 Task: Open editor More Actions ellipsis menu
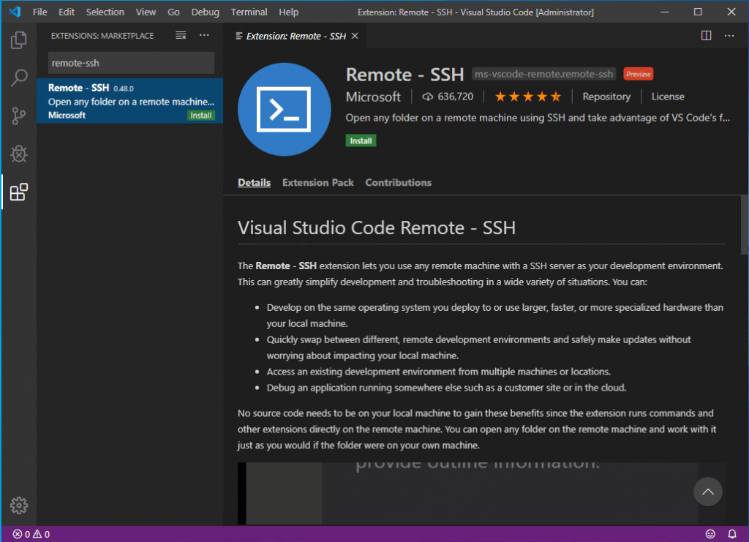(x=729, y=36)
